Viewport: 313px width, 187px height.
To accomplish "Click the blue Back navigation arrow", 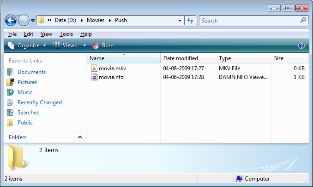I will tap(11, 20).
